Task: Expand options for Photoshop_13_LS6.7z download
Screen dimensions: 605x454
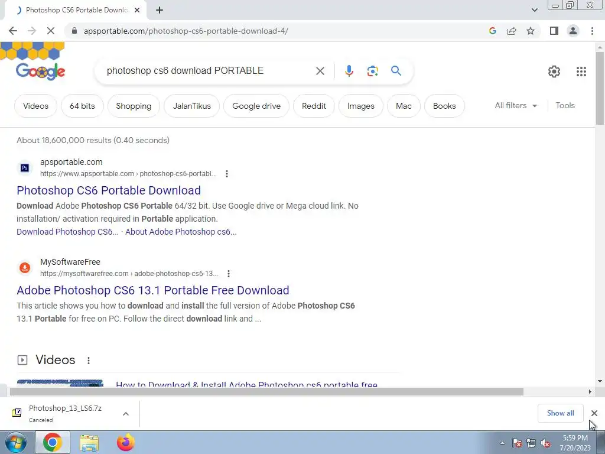Action: point(126,414)
